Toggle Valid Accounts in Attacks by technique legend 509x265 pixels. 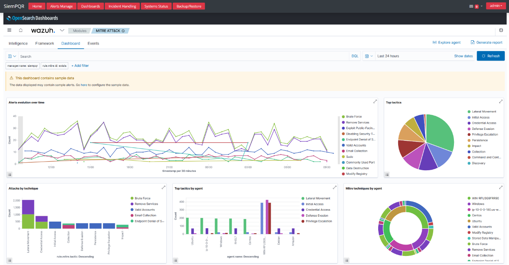tap(144, 210)
